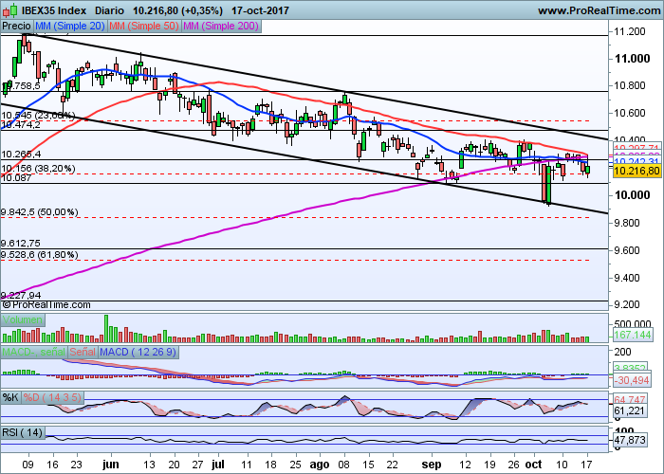This screenshot has height=474, width=664.
Task: Click the %K stochastic label
Action: (11, 396)
